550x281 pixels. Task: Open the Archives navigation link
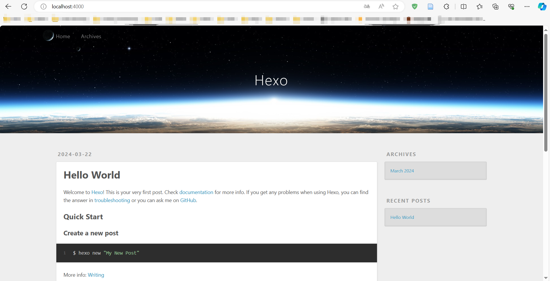click(x=91, y=36)
